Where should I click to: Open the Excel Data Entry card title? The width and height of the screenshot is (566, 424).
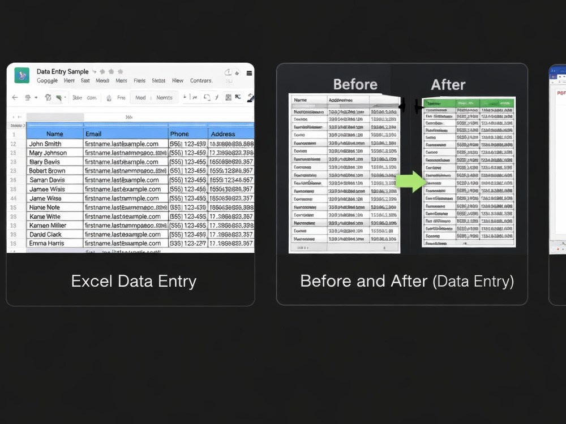pyautogui.click(x=134, y=281)
